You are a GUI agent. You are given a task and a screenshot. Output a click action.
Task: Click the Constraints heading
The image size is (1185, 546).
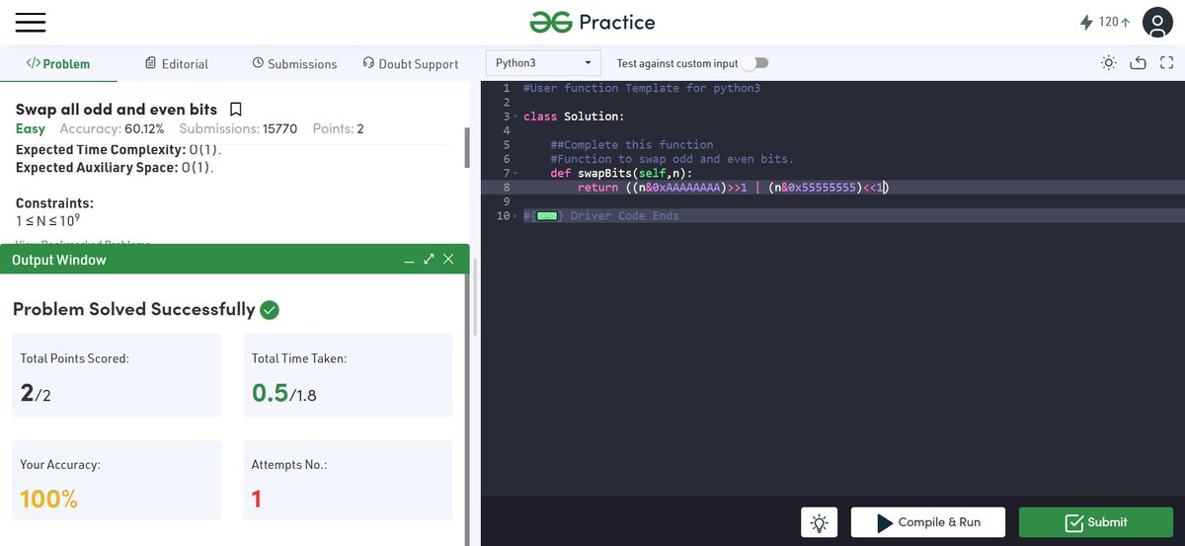(x=55, y=203)
